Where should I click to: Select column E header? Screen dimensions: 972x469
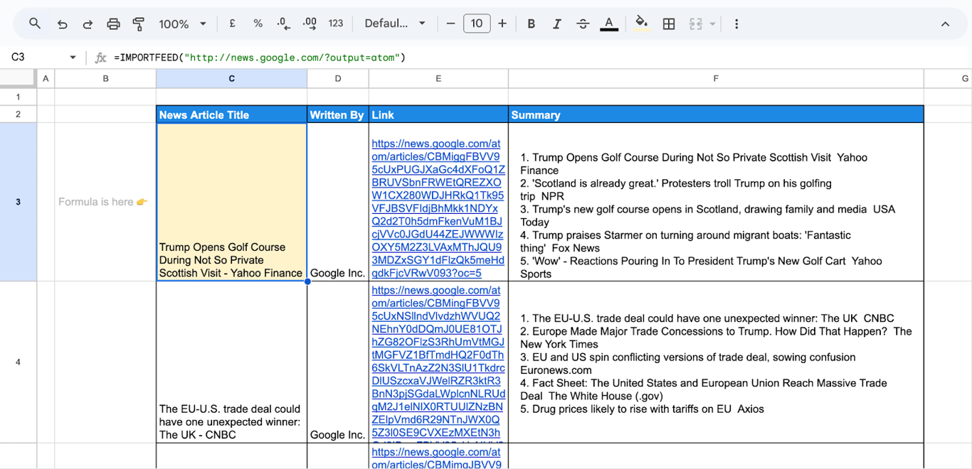438,78
